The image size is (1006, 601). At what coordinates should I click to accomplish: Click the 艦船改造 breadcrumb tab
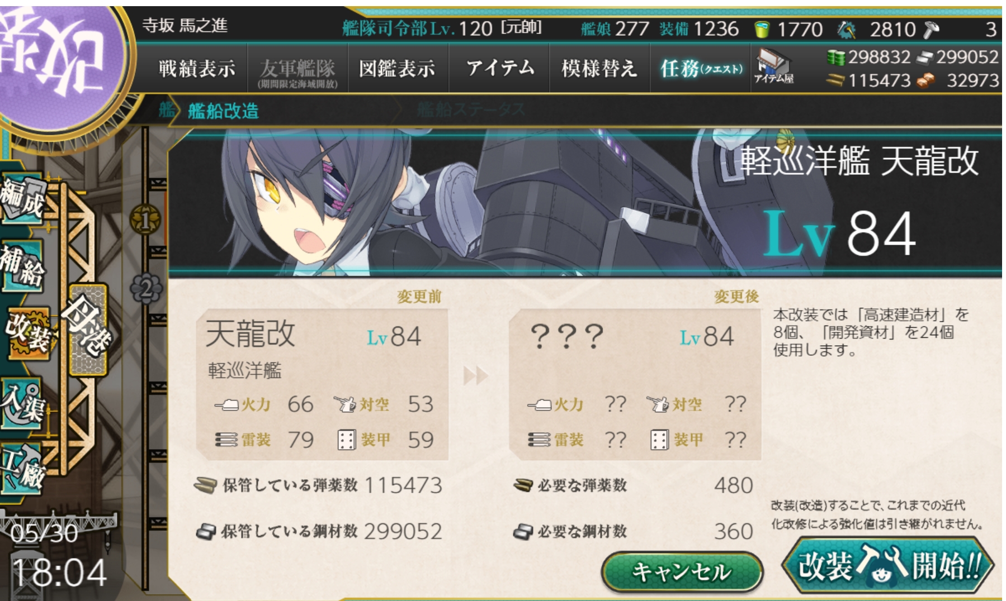223,111
